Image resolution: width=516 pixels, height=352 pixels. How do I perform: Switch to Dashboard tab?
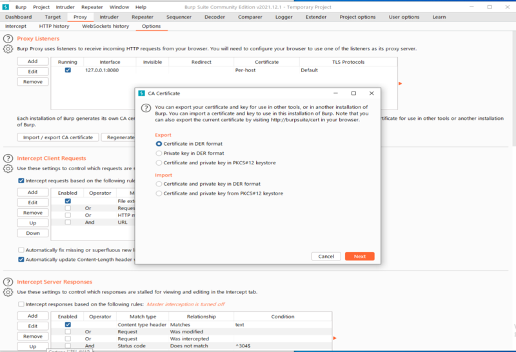[x=19, y=17]
